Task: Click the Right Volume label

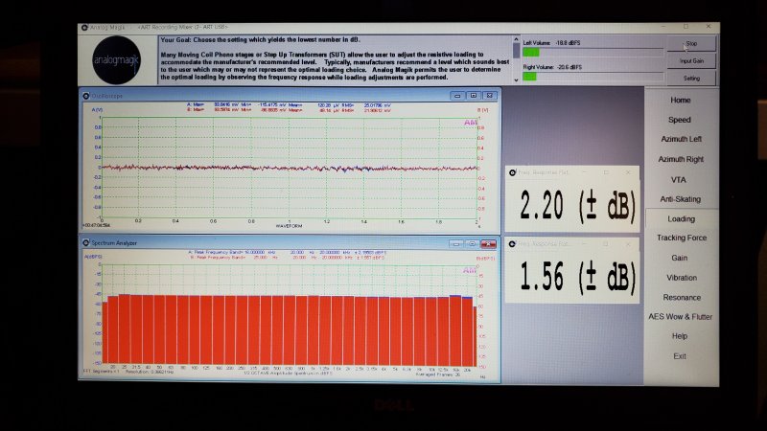Action: click(x=538, y=67)
